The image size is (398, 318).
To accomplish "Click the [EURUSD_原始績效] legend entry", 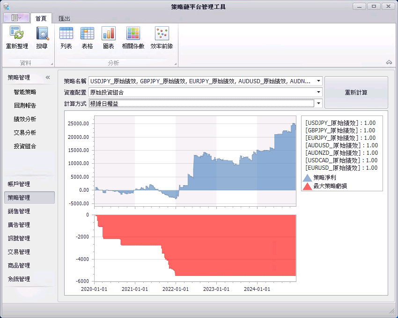I will pos(341,168).
